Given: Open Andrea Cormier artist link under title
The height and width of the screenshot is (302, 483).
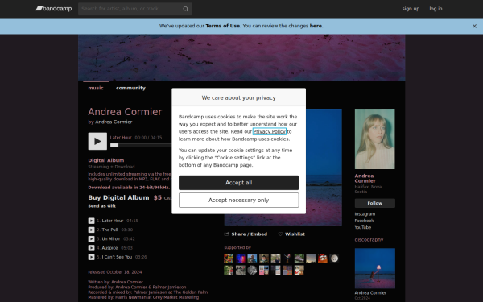Looking at the screenshot, I should point(114,122).
